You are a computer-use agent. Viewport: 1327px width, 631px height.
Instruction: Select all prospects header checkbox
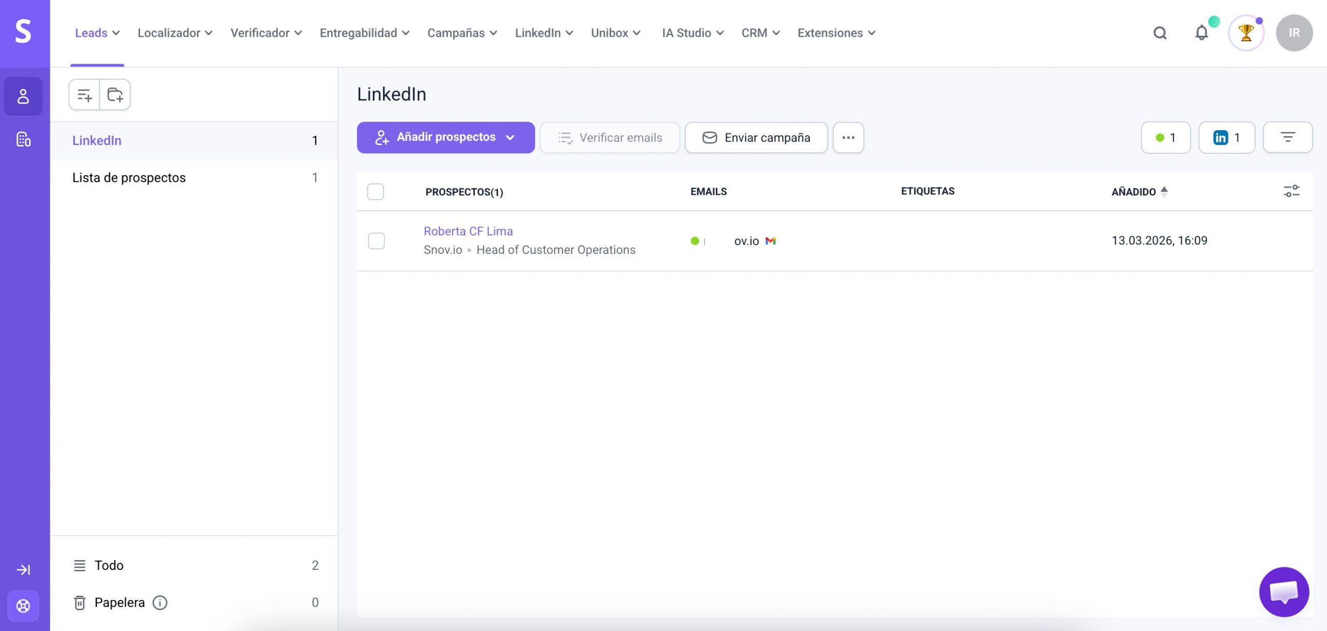tap(375, 192)
